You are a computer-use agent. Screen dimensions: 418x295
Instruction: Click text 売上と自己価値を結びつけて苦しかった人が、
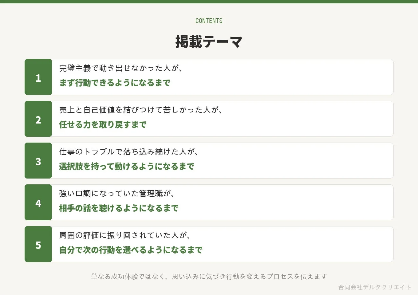coord(141,110)
